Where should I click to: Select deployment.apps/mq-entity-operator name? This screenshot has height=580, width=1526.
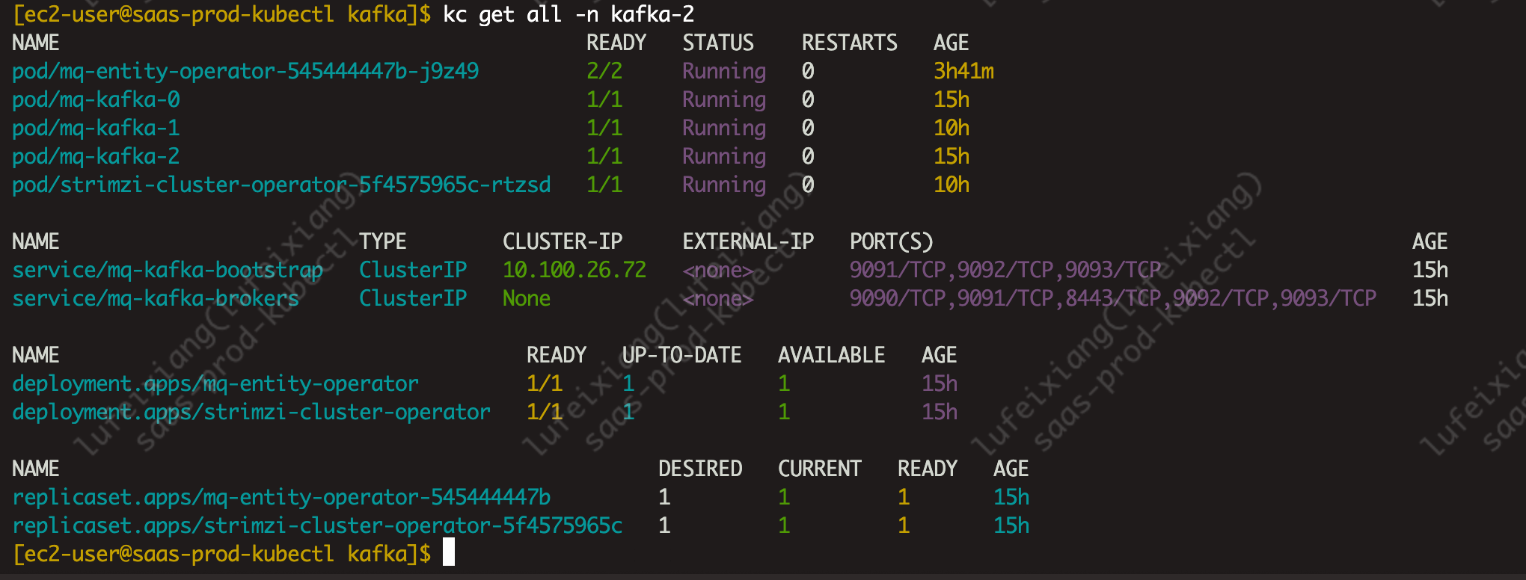(215, 383)
